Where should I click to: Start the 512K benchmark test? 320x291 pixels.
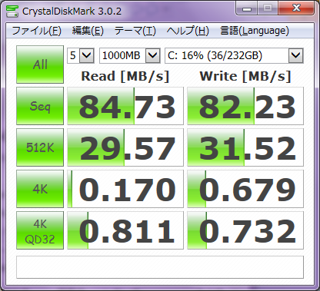coord(40,147)
